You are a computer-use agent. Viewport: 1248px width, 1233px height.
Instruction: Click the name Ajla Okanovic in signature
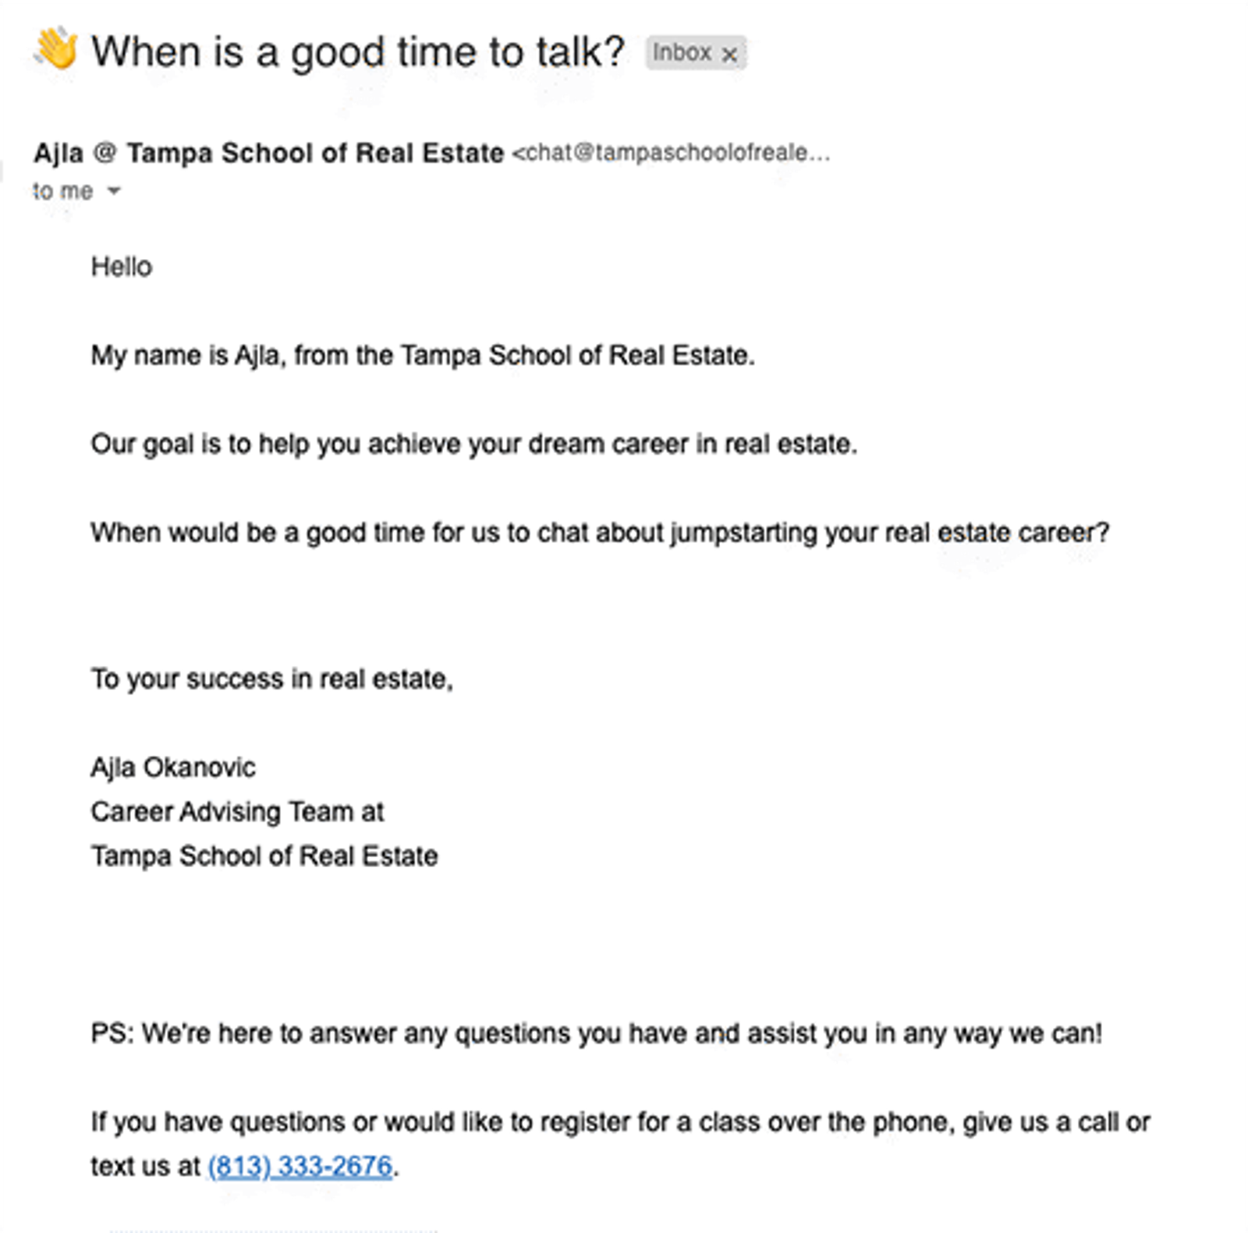click(x=173, y=767)
